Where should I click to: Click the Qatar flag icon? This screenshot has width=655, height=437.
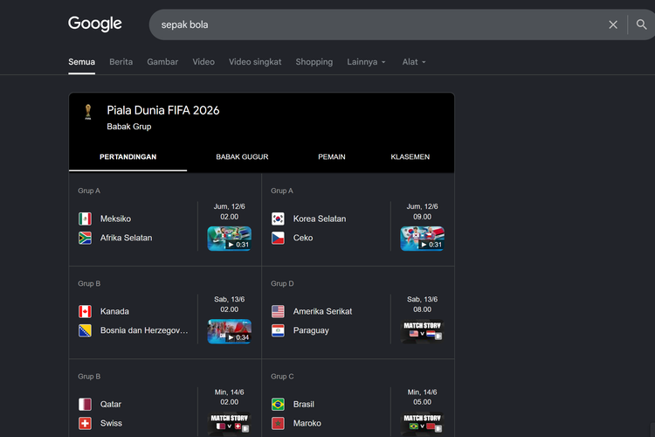pyautogui.click(x=86, y=405)
